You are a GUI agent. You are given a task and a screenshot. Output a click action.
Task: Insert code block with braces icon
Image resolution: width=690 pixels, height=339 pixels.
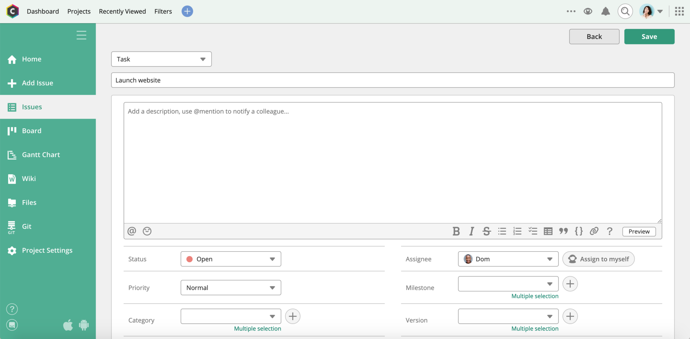[x=579, y=231]
